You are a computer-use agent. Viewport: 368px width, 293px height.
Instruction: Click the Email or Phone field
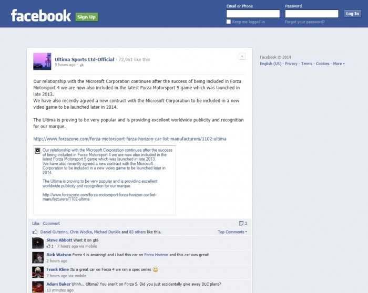[253, 14]
